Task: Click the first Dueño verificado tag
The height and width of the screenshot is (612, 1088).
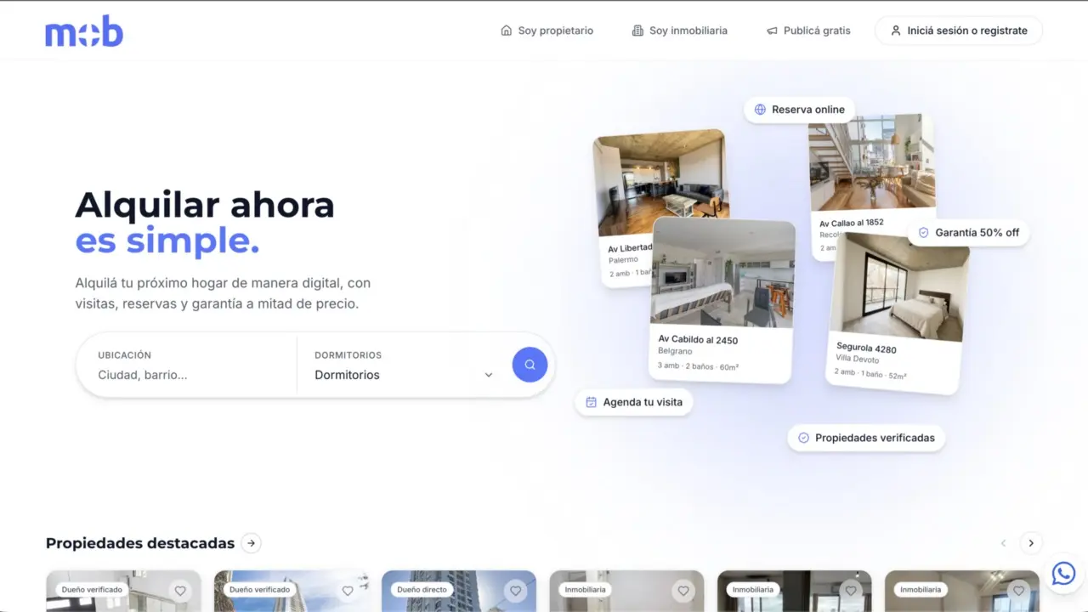Action: 92,589
